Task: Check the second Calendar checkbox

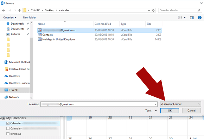Action: [x=8, y=128]
